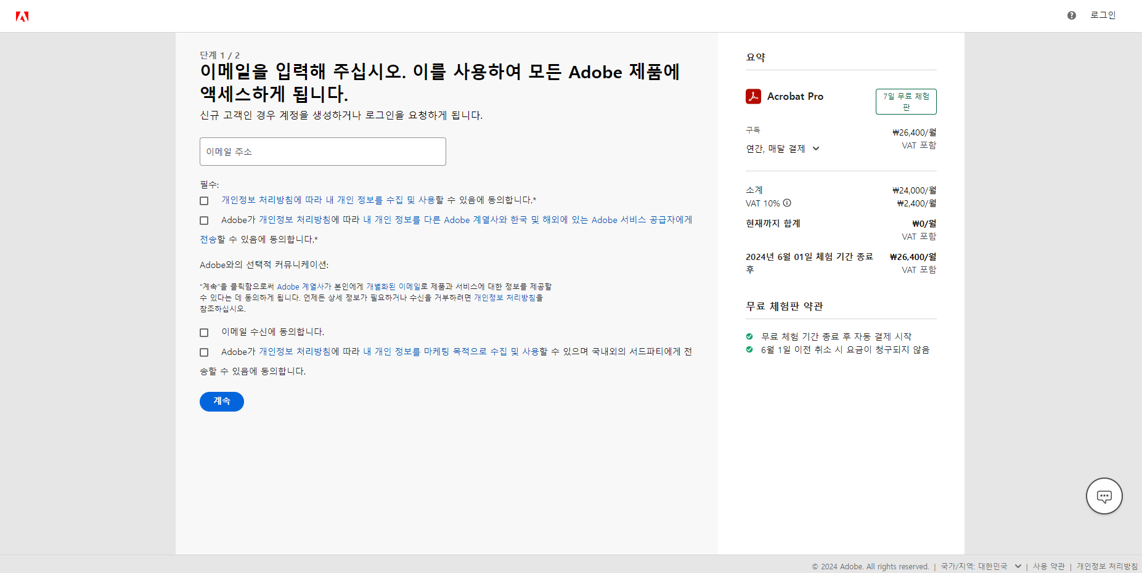Click the 7일 무료 체험판 badge
Image resolution: width=1142 pixels, height=573 pixels.
(x=906, y=102)
